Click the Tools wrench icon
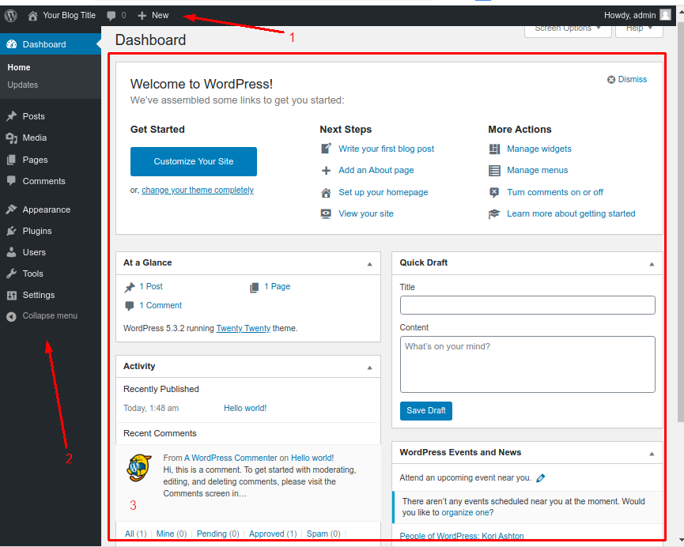Screen dimensions: 684x547 12,273
